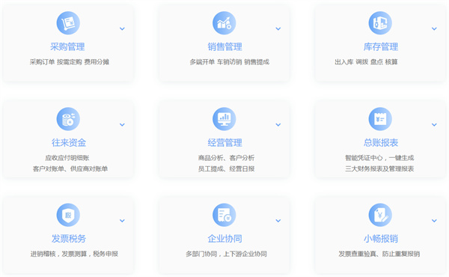The image size is (449, 277).
Task: Click the 采购管理 purchase cart icon
Action: tap(68, 23)
